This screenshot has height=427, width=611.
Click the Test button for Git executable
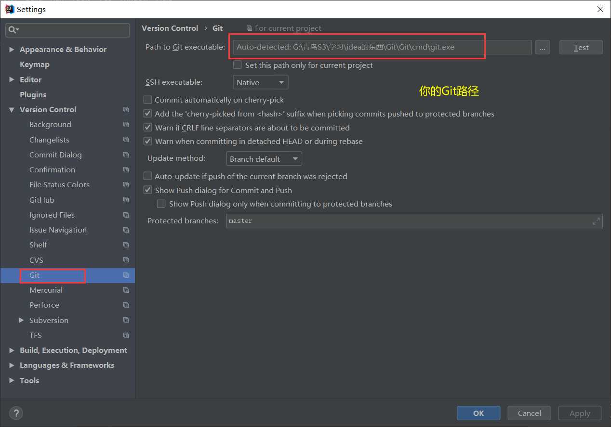(x=581, y=47)
